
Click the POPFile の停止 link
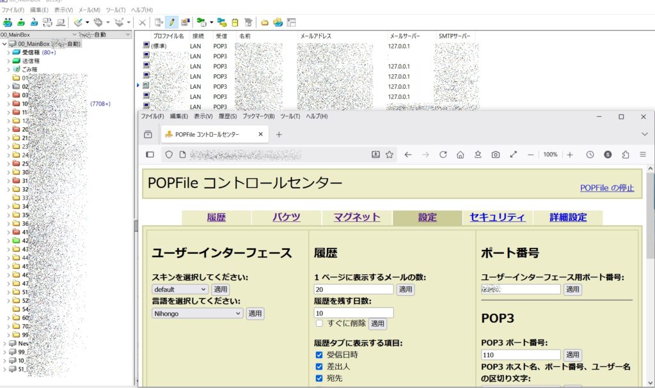[x=606, y=188]
